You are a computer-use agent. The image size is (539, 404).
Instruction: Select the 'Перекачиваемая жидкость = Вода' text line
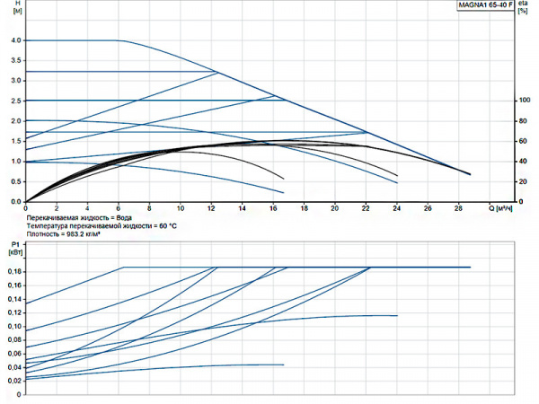point(78,217)
